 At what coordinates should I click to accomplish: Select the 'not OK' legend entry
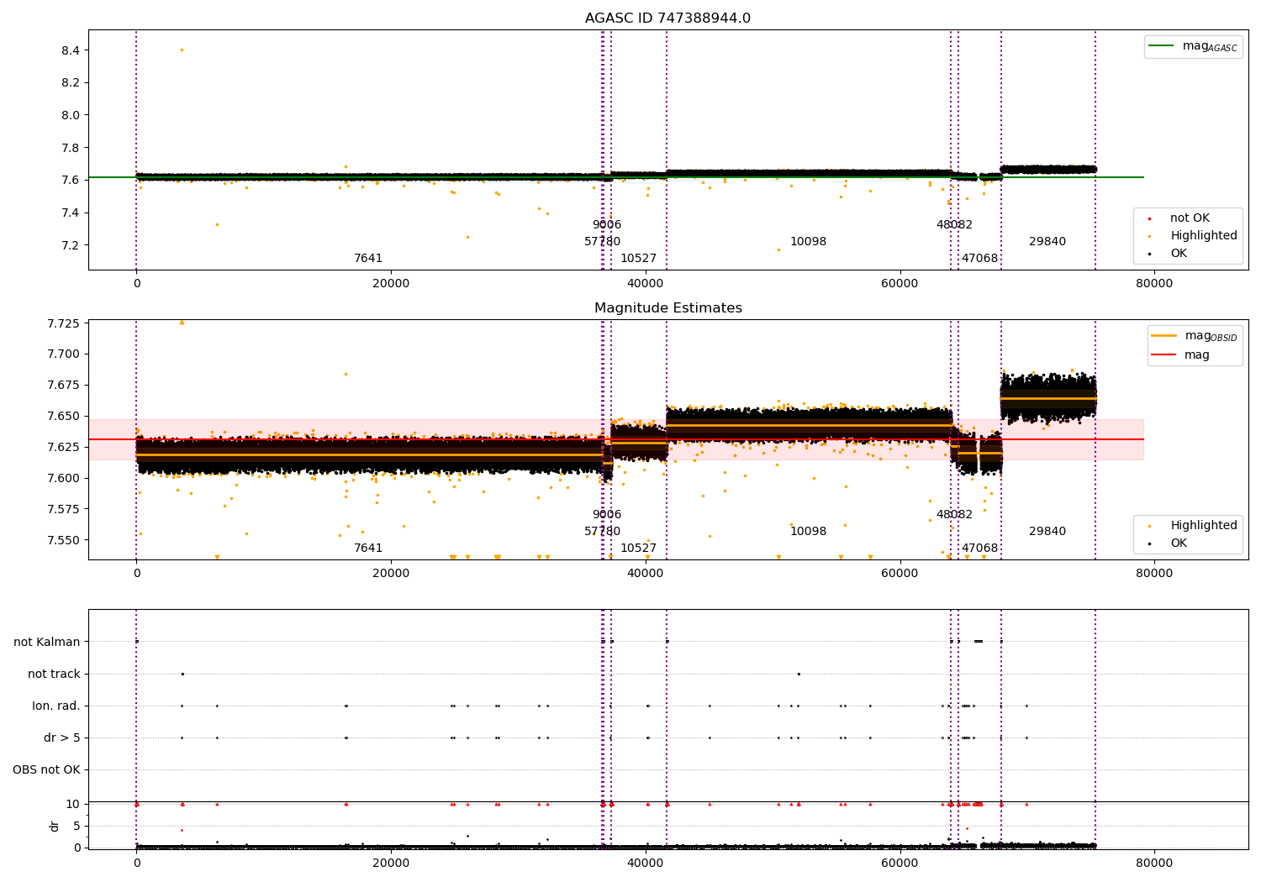(x=1188, y=218)
